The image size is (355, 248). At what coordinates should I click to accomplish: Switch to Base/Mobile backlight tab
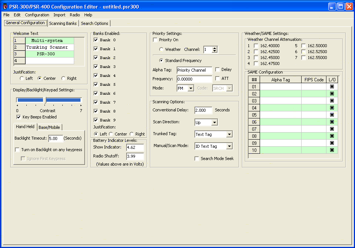pos(49,127)
